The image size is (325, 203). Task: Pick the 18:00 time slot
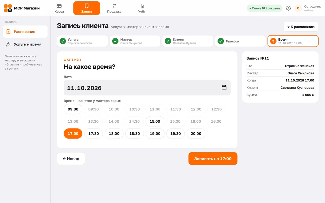[114, 134]
